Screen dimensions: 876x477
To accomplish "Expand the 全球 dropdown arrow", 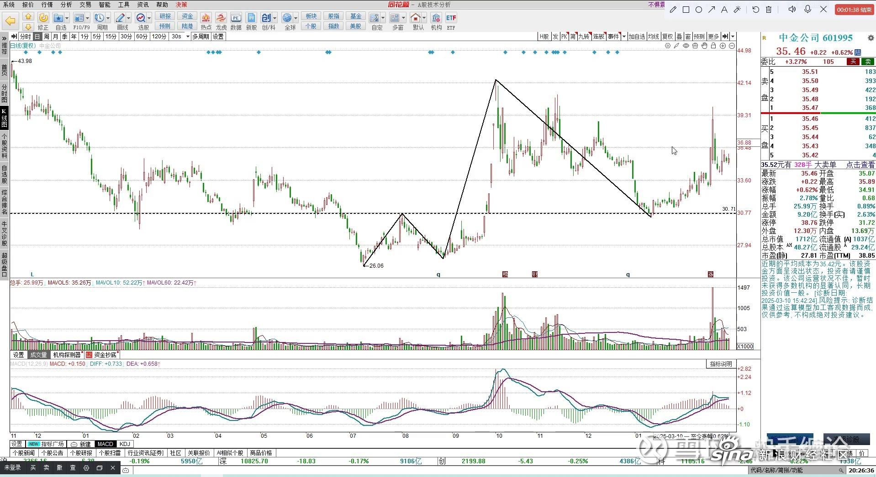I will [296, 18].
